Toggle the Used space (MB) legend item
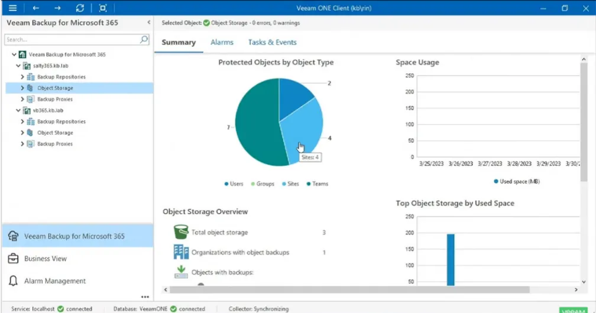Image resolution: width=596 pixels, height=313 pixels. pyautogui.click(x=517, y=181)
